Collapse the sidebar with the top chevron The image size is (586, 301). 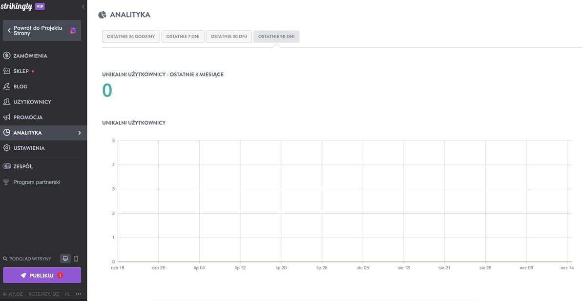(x=83, y=7)
